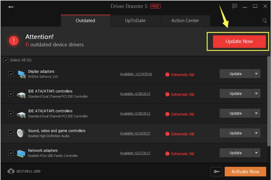This screenshot has width=271, height=180.
Task: Click the red attention exclamation icon
Action: point(14,41)
